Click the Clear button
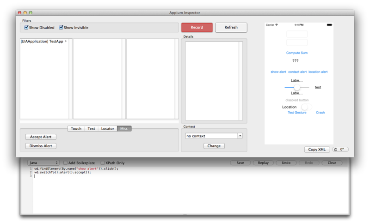The image size is (370, 222). [x=332, y=162]
